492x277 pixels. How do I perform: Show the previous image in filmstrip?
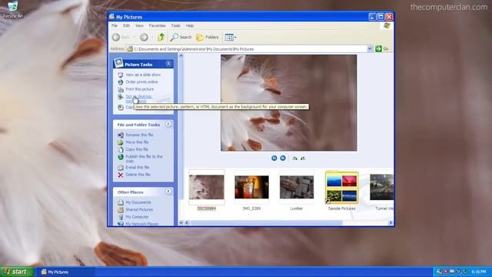(274, 158)
